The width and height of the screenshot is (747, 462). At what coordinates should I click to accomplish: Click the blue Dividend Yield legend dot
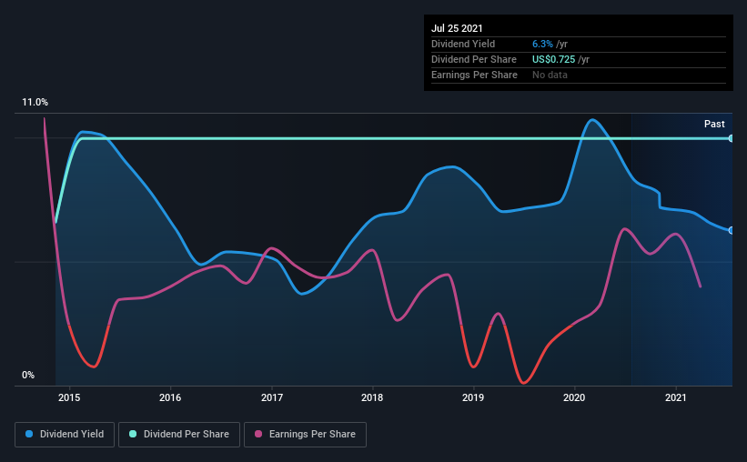tap(29, 434)
